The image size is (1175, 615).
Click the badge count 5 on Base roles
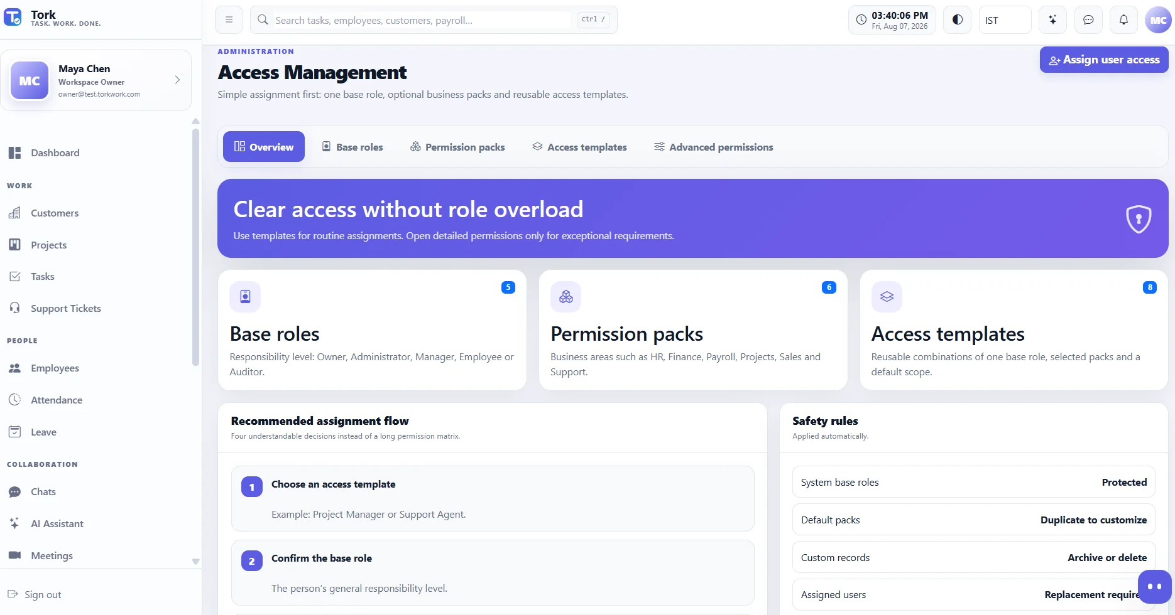pos(508,287)
